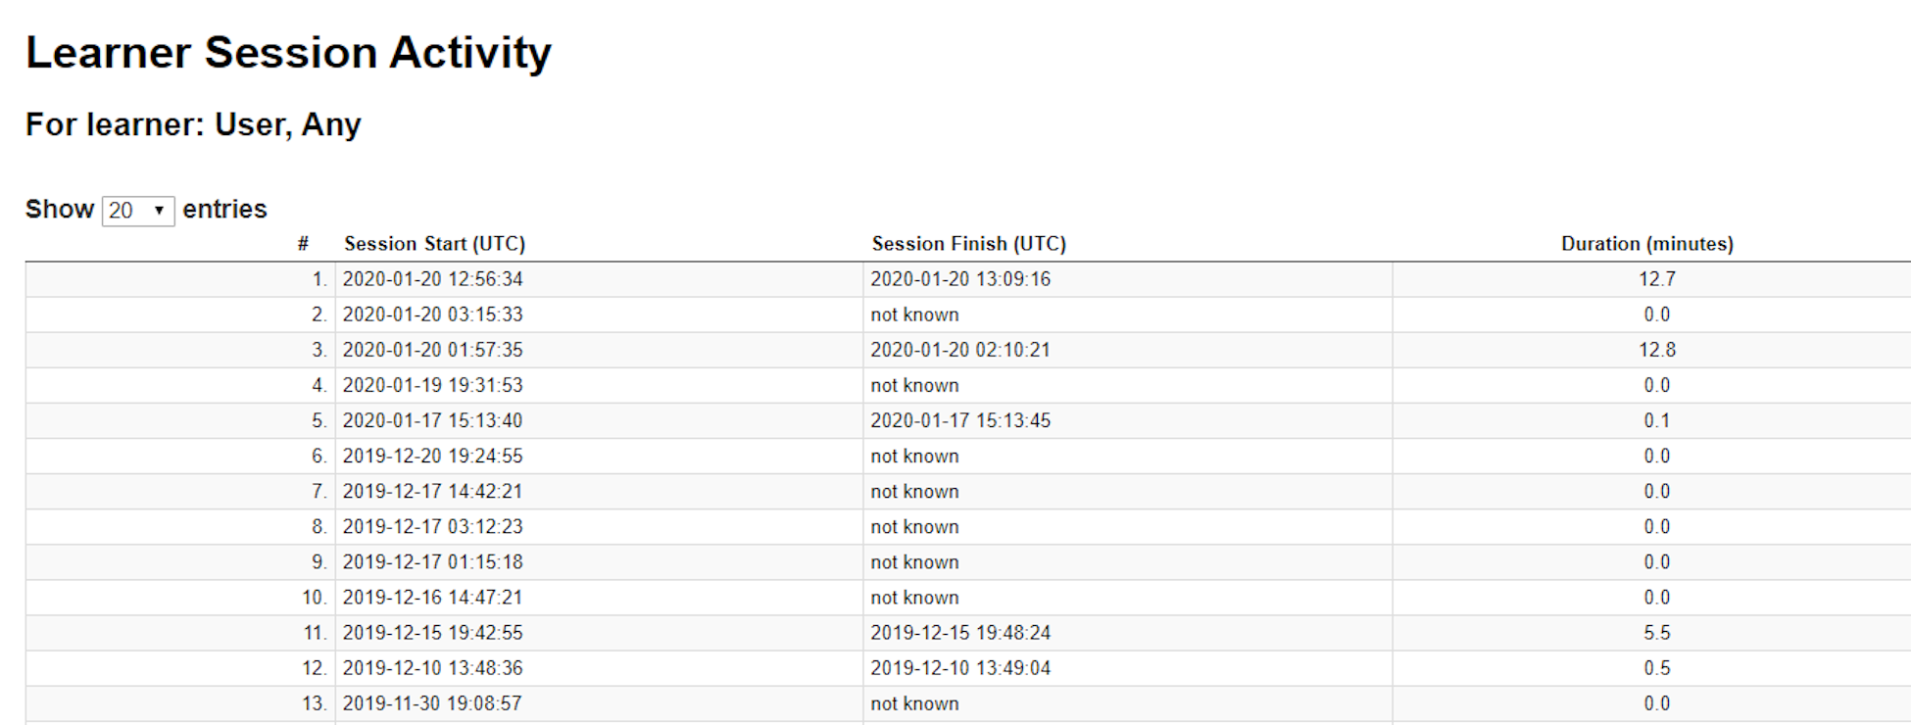Sort by Session Finish (UTC) column
1911x725 pixels.
968,244
